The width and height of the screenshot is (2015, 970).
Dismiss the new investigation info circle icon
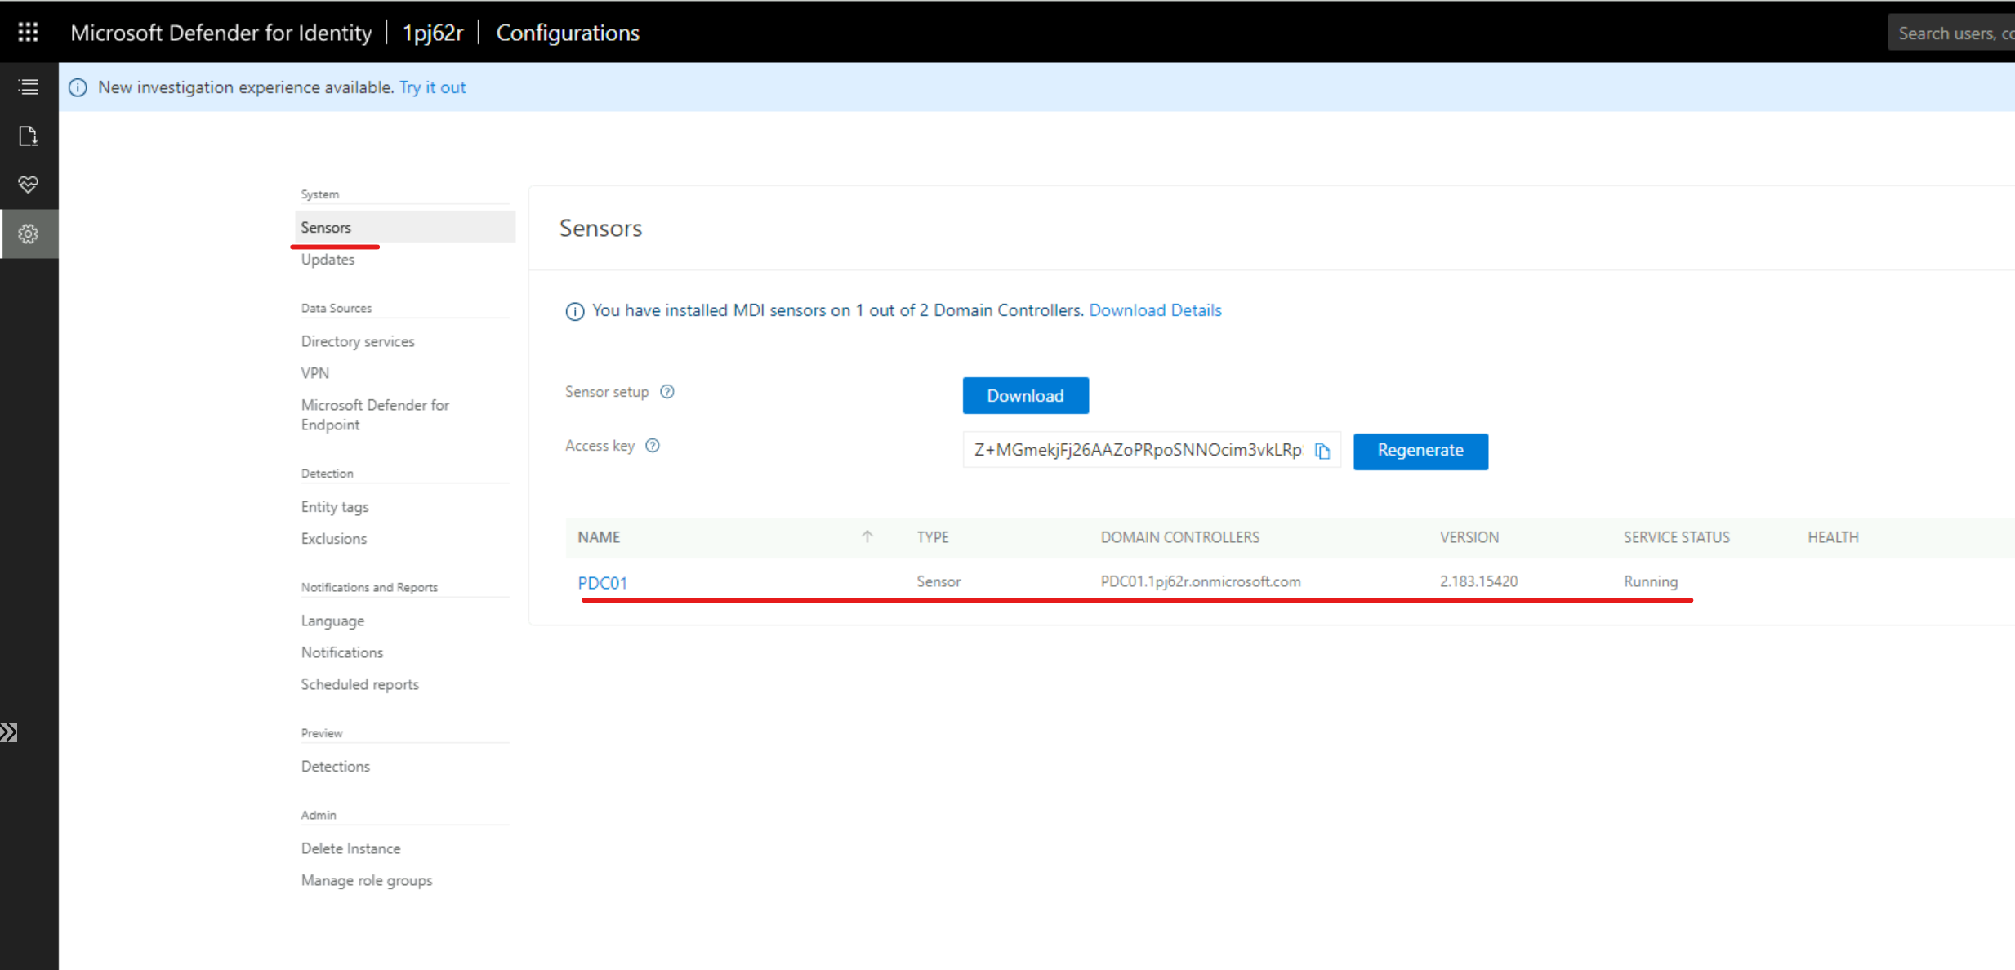(78, 87)
